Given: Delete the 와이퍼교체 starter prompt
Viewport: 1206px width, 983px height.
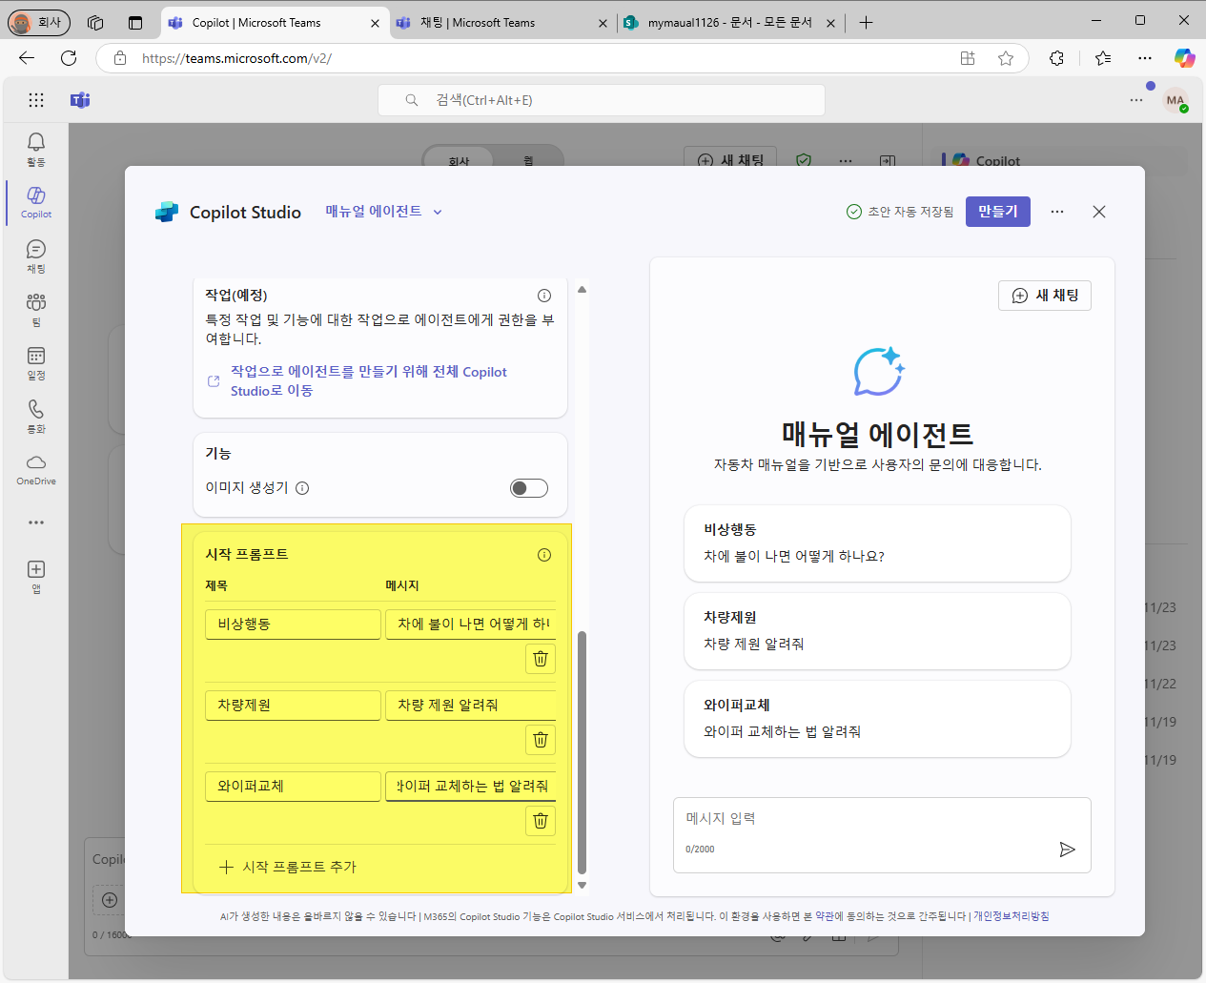Looking at the screenshot, I should [x=541, y=821].
